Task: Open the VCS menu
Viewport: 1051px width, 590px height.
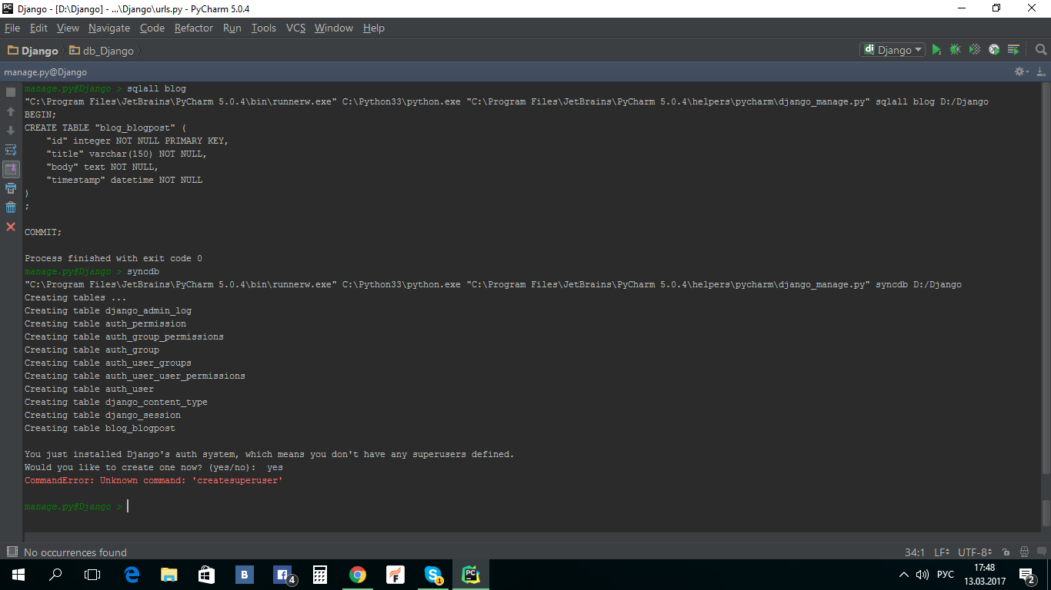Action: 296,28
